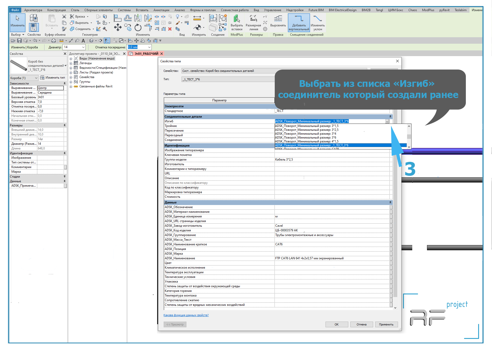Screen dimensions: 492x349
Task: Click the << Просмотр button
Action: click(x=175, y=324)
